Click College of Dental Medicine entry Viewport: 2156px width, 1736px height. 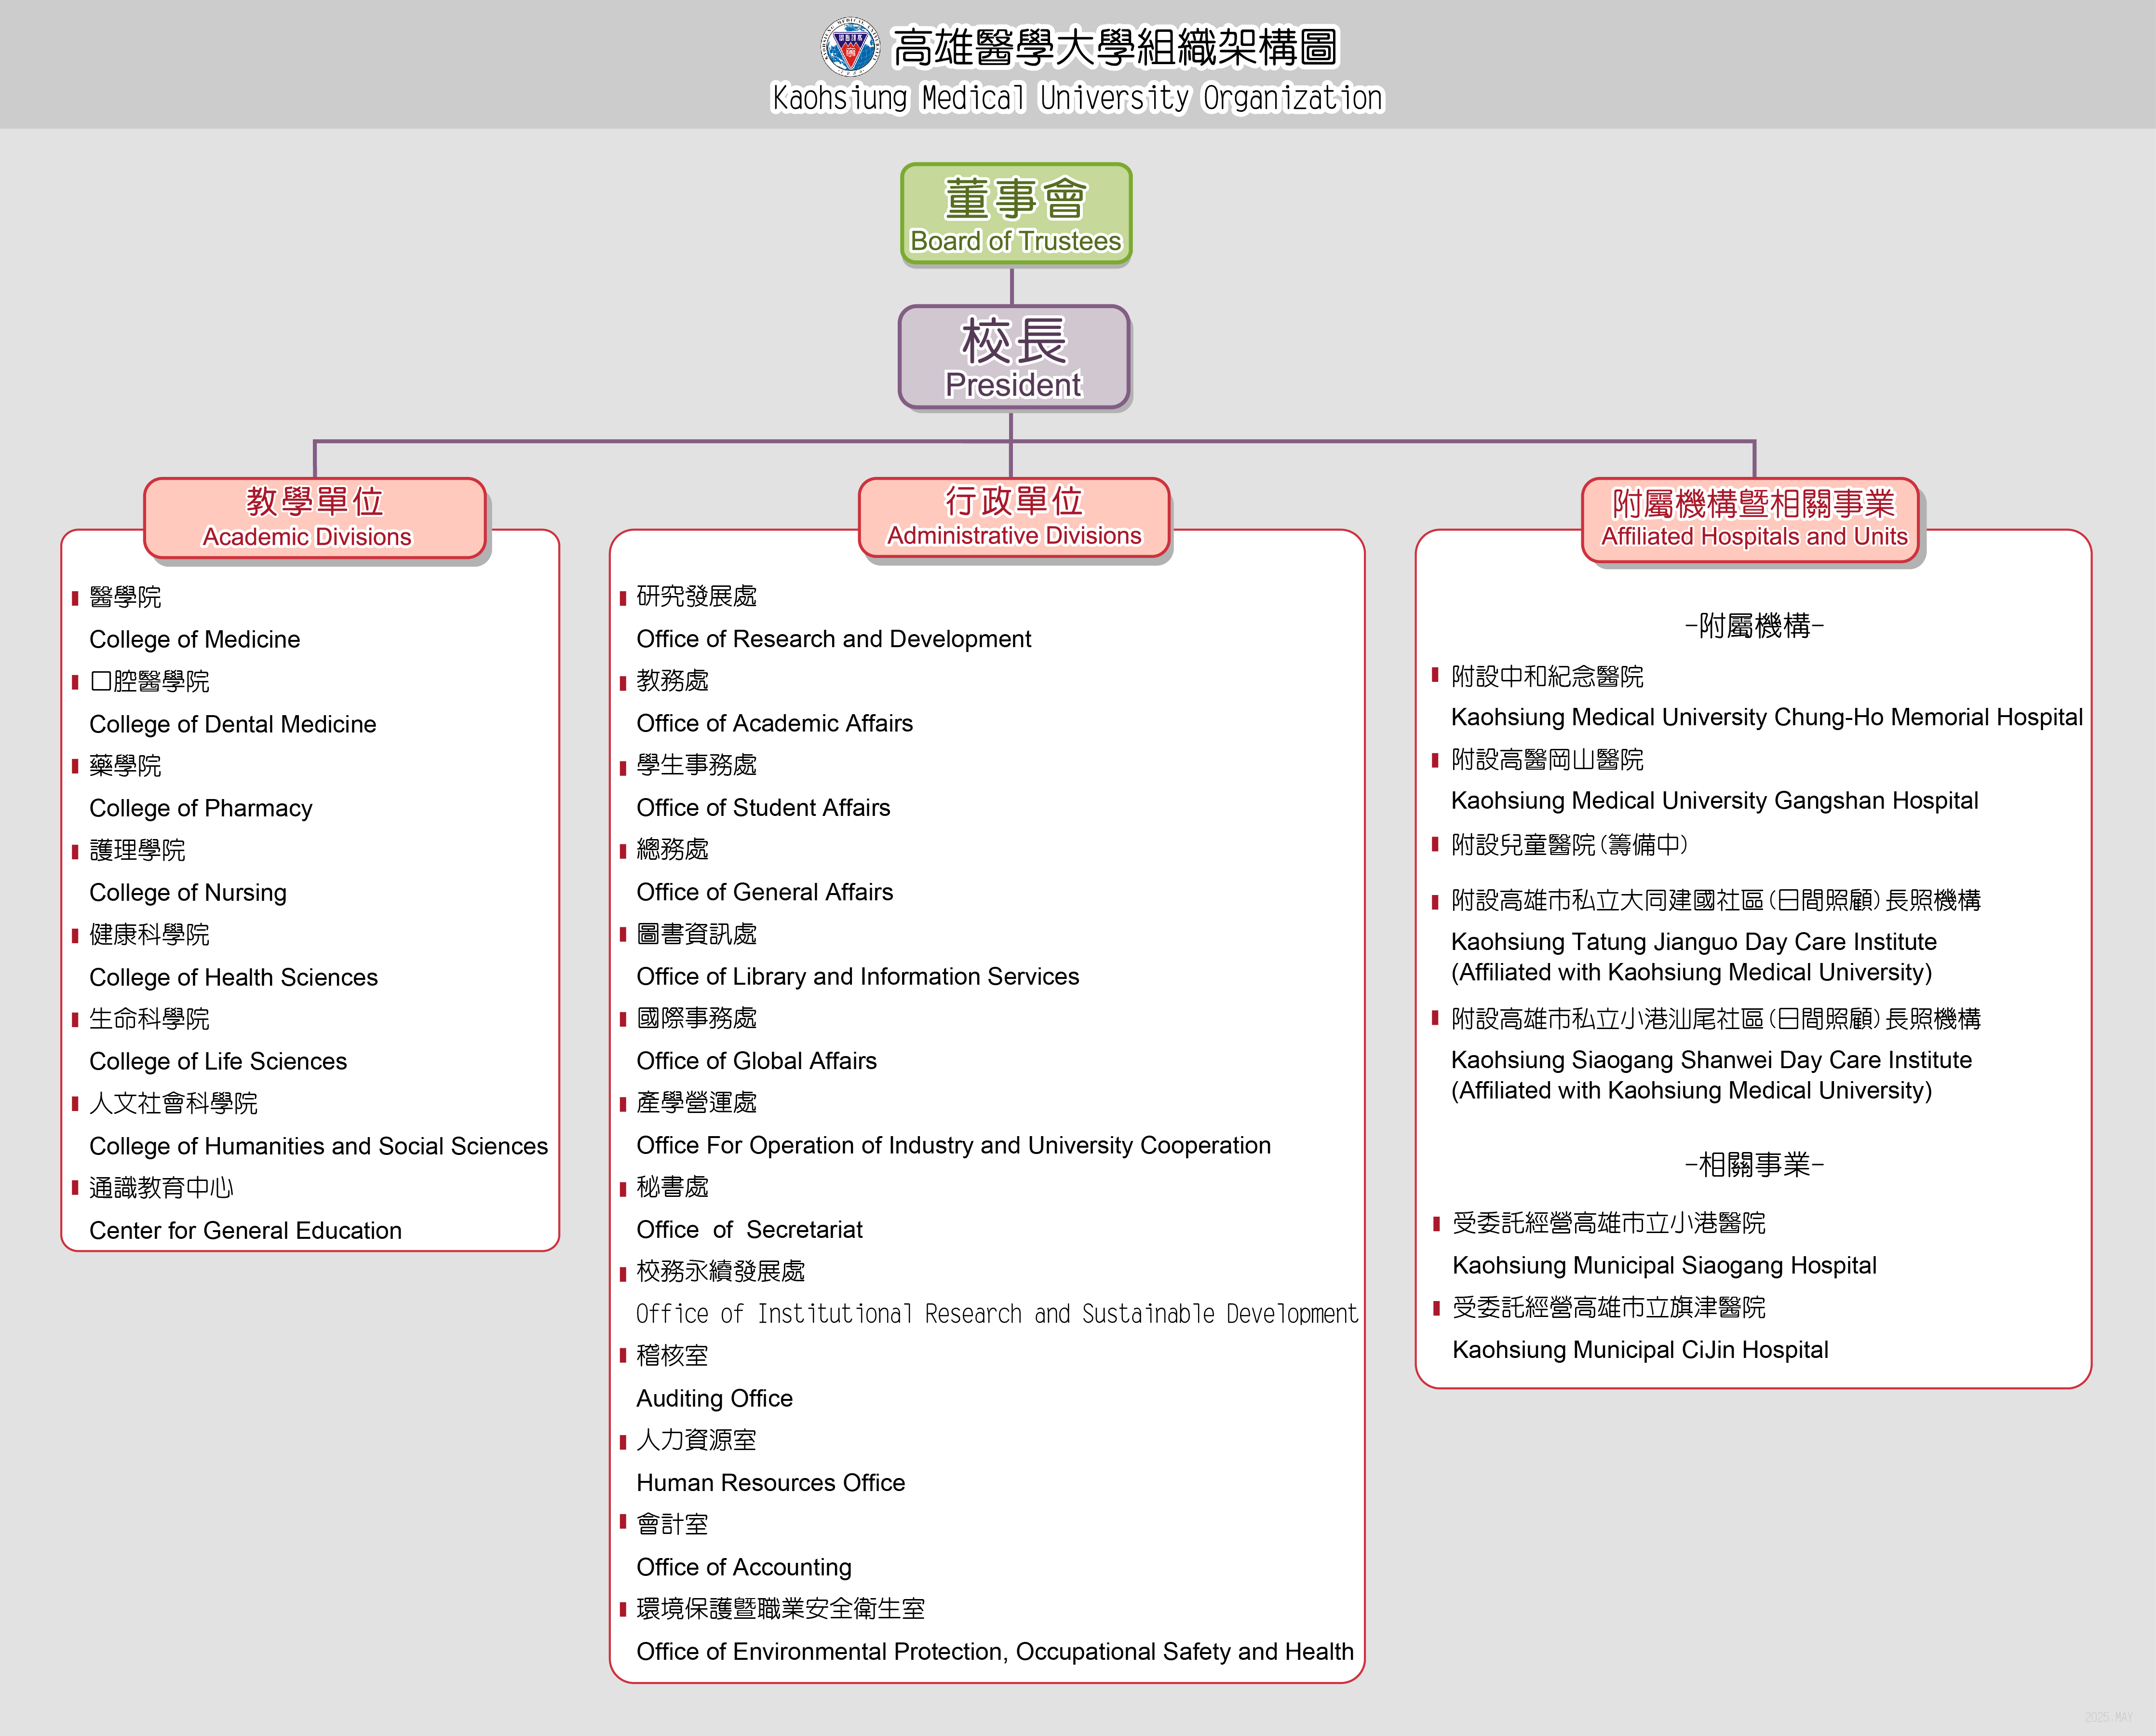point(233,724)
